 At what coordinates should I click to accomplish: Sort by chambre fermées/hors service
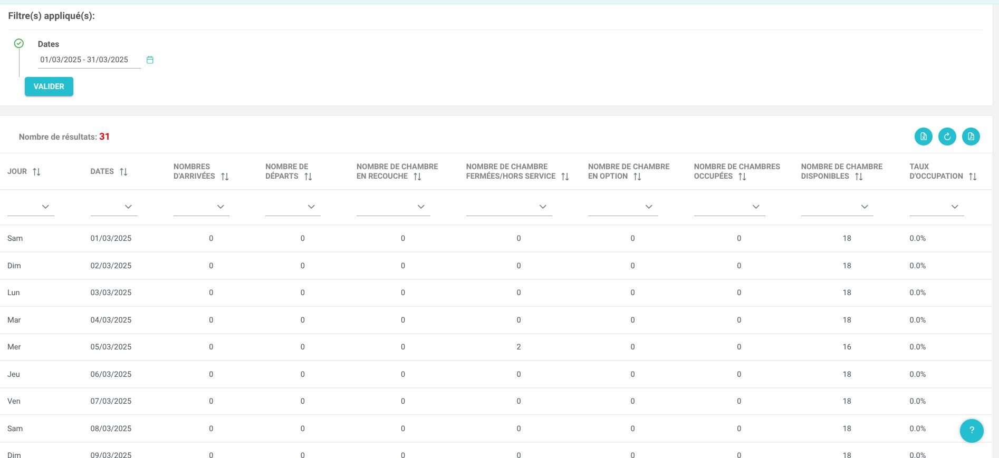(565, 177)
